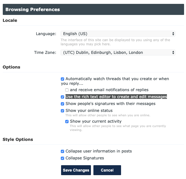This screenshot has width=186, height=179.
Task: Click the Cancel button
Action: pyautogui.click(x=107, y=170)
